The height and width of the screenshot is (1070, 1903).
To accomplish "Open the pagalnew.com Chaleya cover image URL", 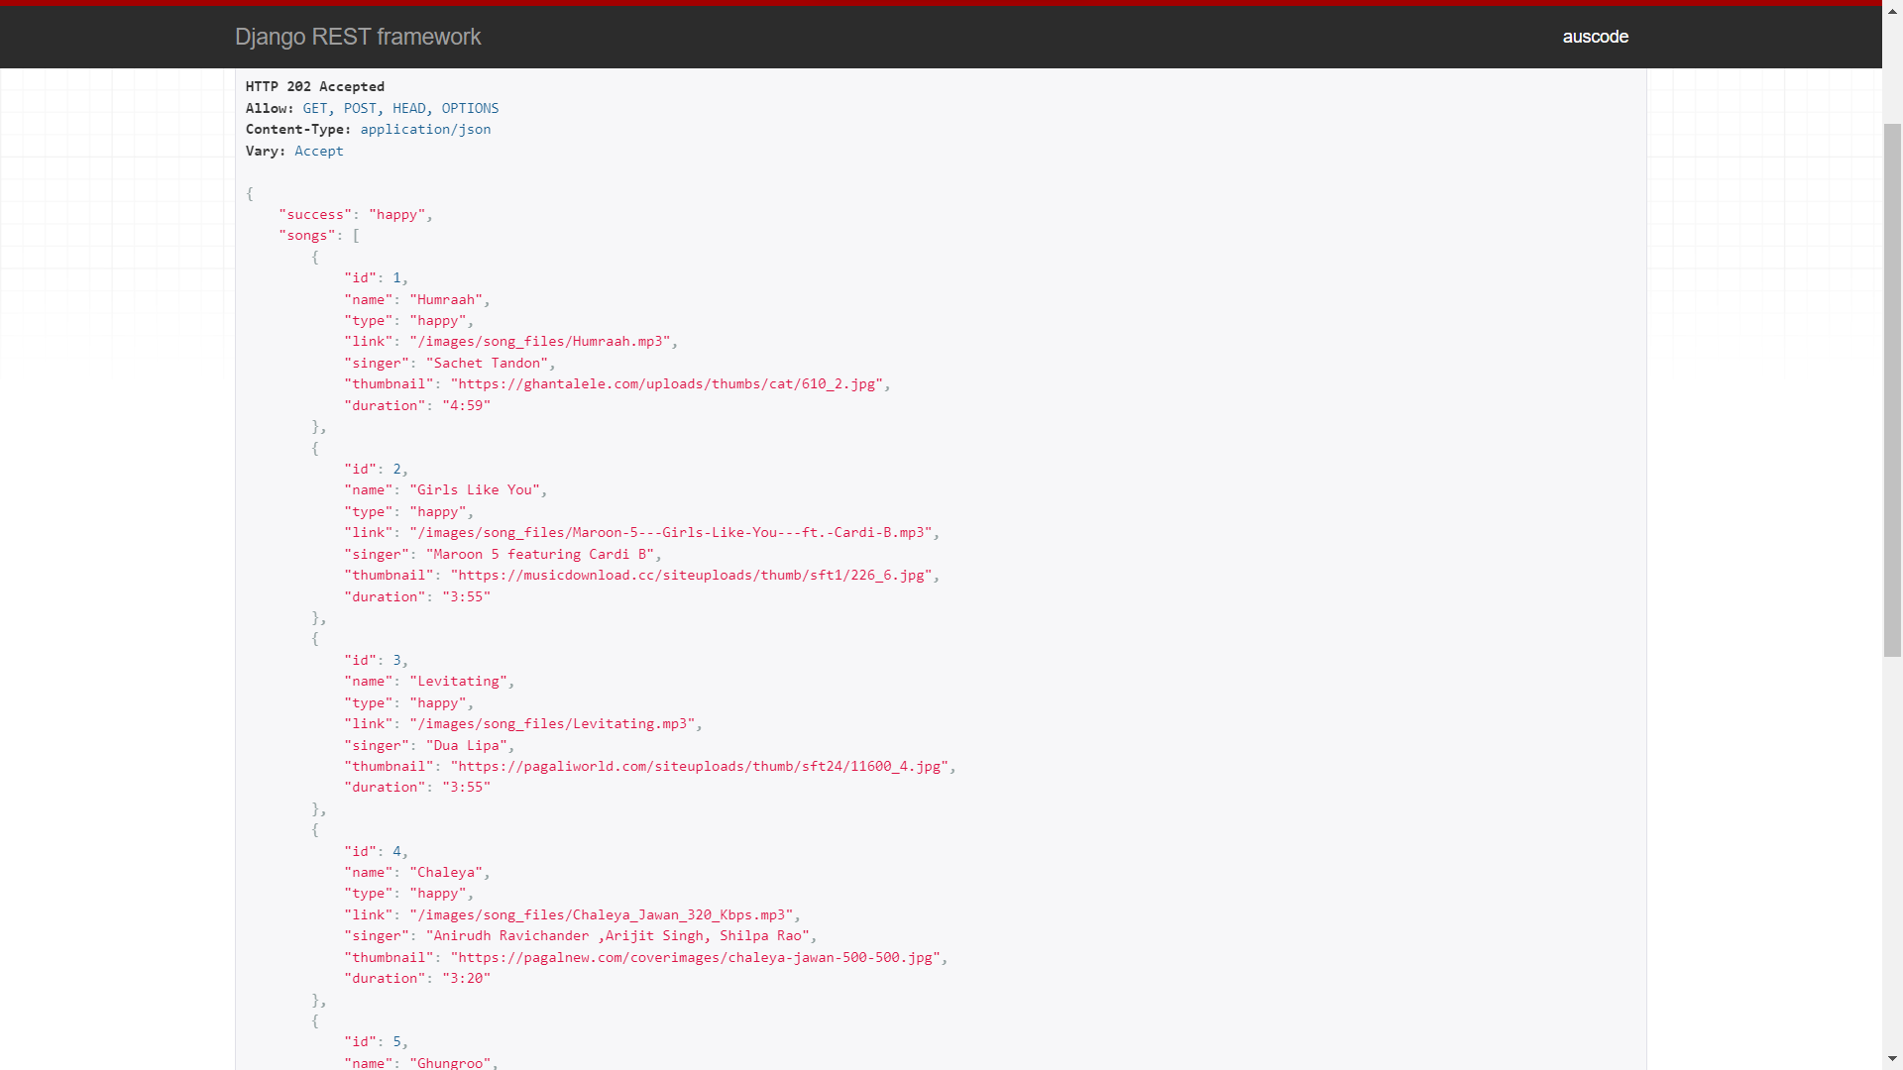I will tap(695, 958).
